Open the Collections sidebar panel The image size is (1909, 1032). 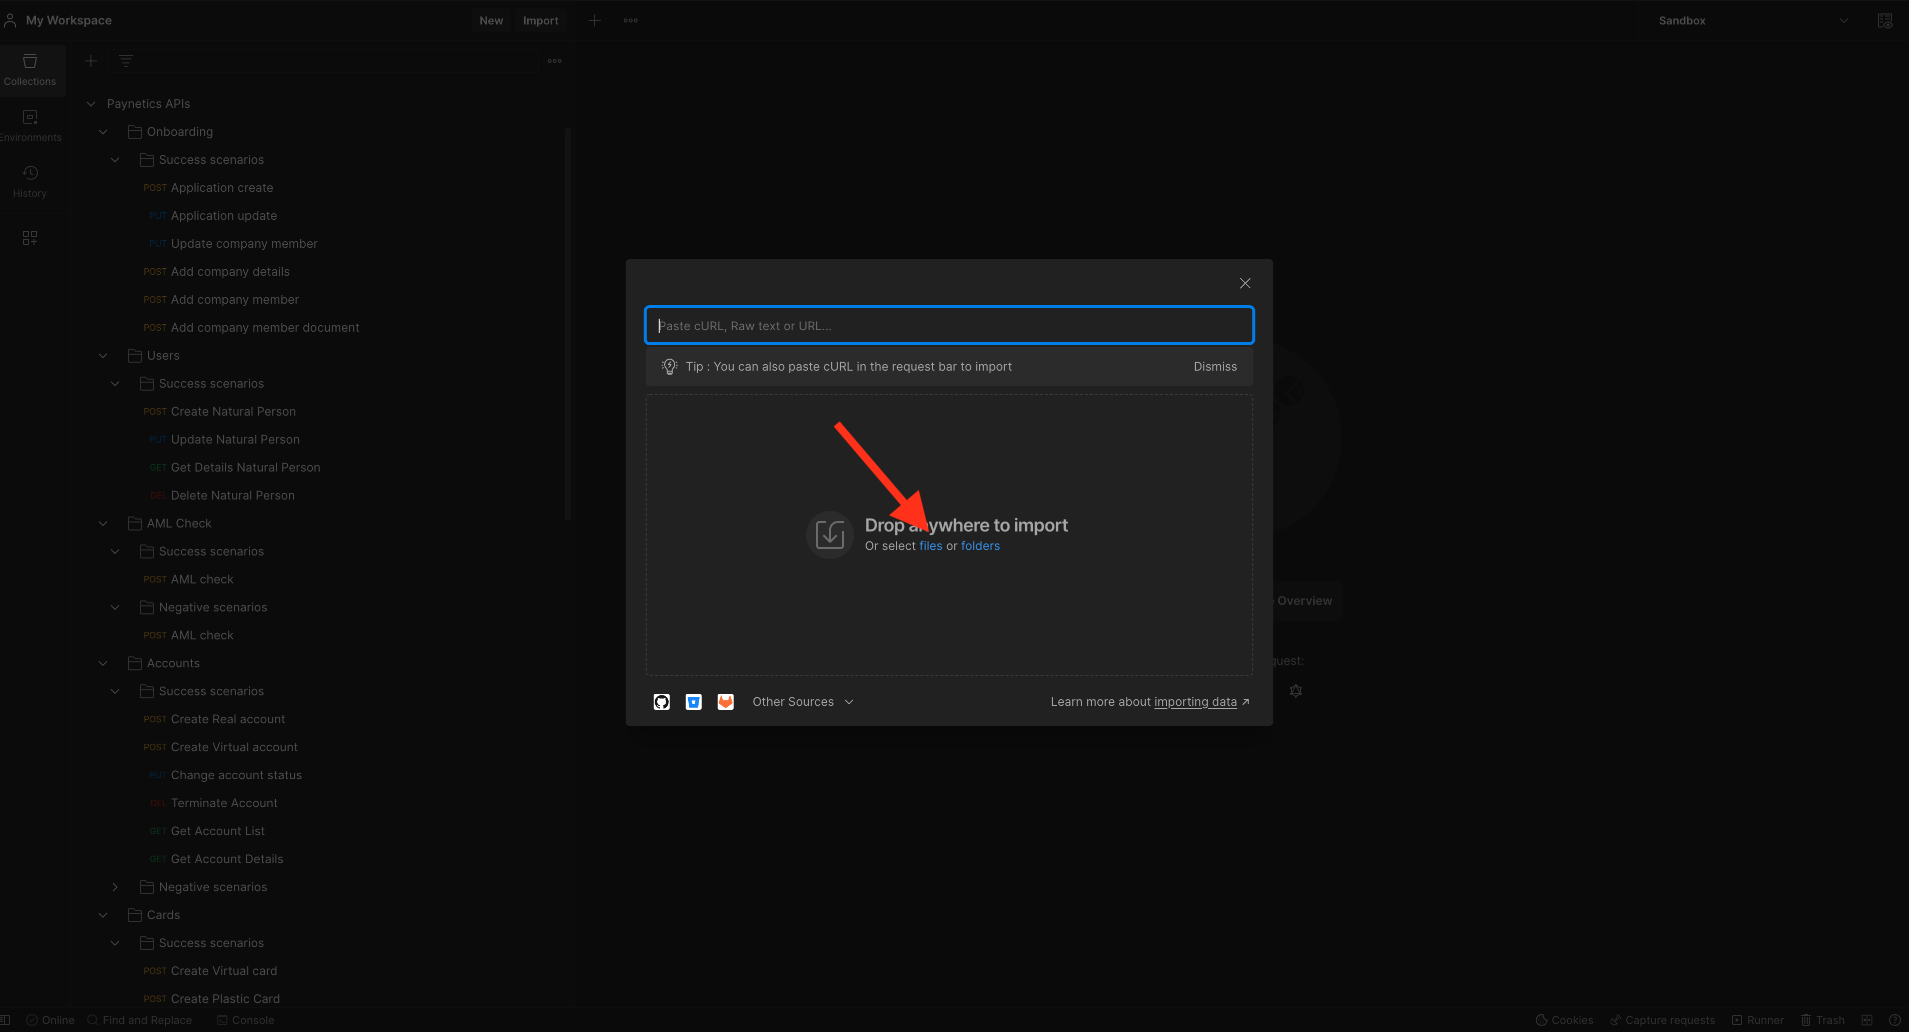click(x=29, y=69)
